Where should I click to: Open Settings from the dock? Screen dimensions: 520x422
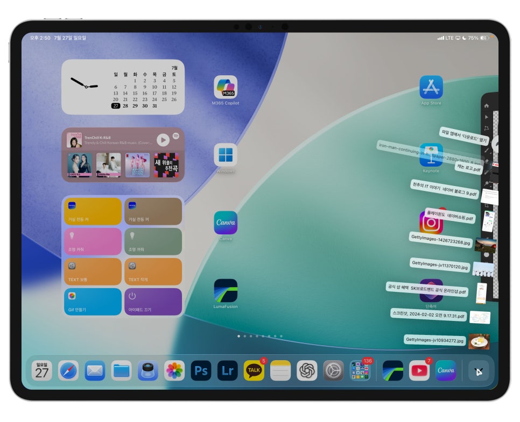[x=334, y=370]
